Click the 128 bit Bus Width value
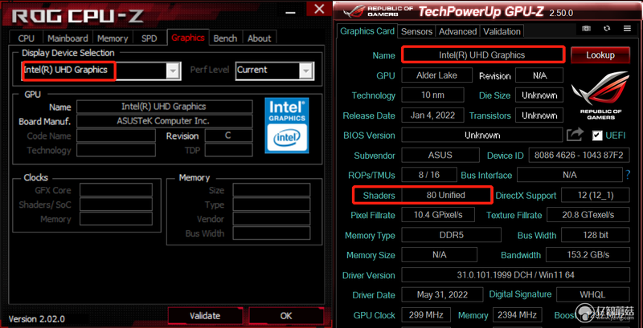Screen dimensions: 643x328 tap(596, 235)
